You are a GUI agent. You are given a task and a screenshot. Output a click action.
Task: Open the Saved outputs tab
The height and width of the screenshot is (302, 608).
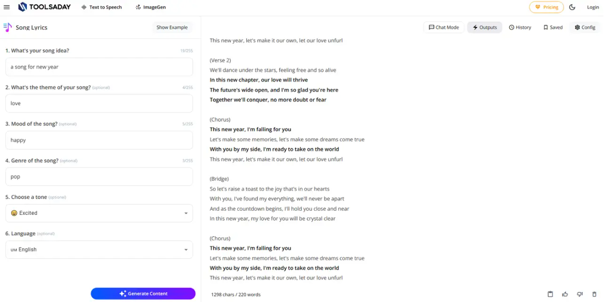click(553, 27)
